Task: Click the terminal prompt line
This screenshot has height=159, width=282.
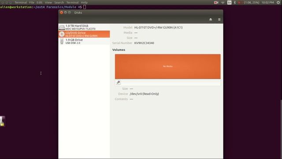Action: 43,7
